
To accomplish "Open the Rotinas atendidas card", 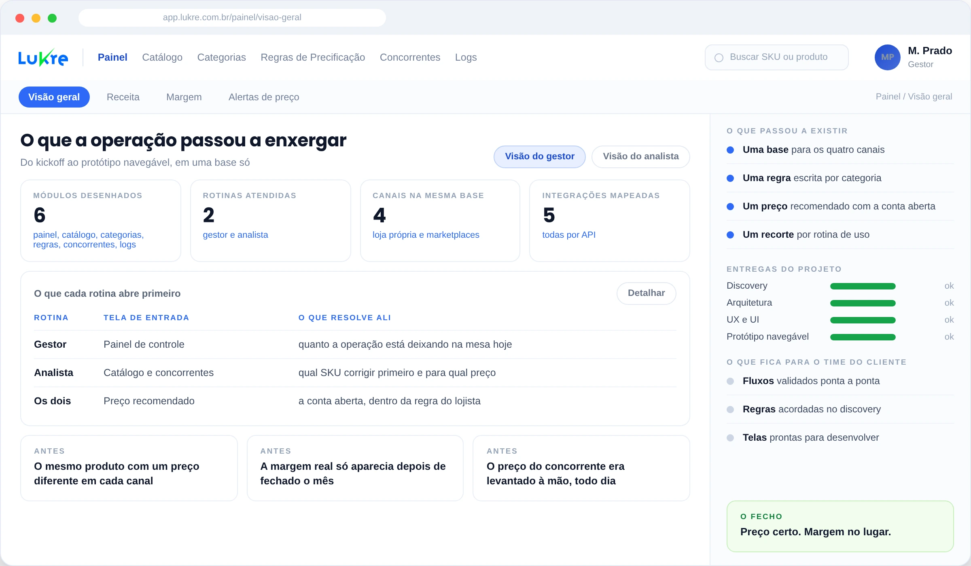I will click(x=271, y=221).
